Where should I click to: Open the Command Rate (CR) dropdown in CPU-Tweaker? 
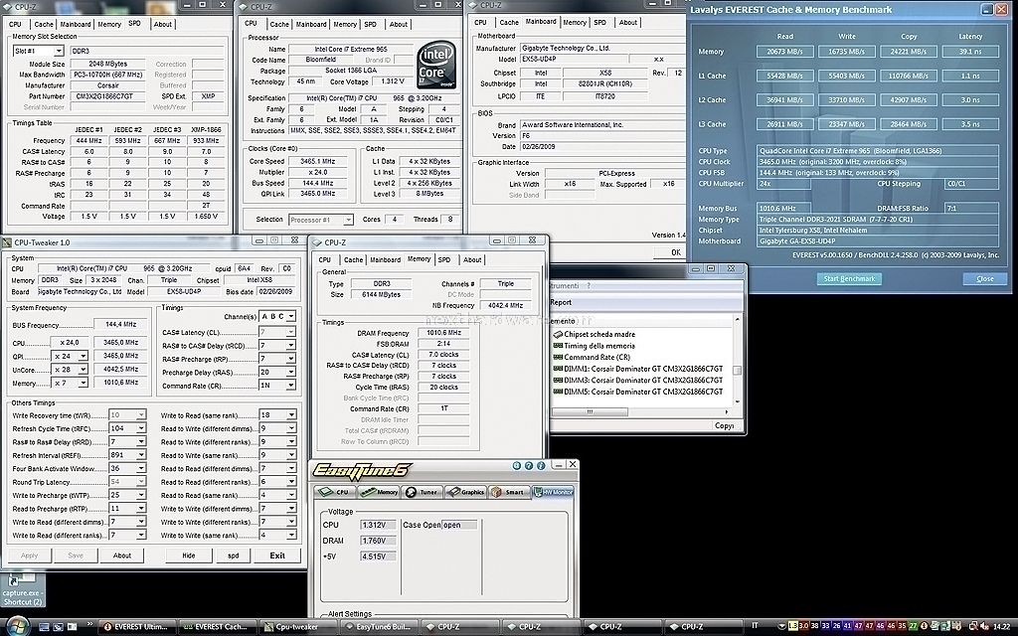(290, 386)
